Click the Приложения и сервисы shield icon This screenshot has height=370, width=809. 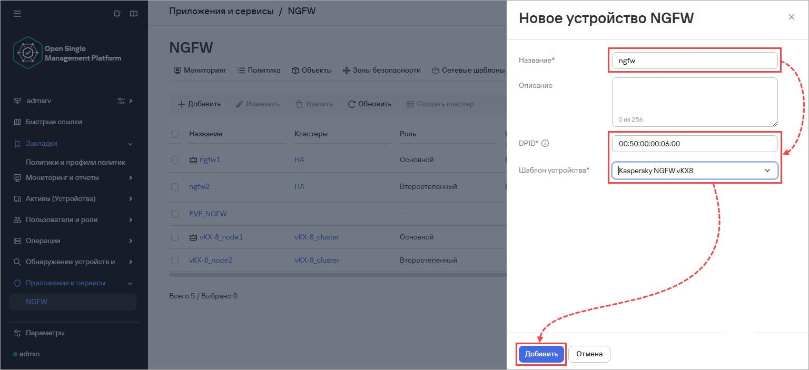17,283
